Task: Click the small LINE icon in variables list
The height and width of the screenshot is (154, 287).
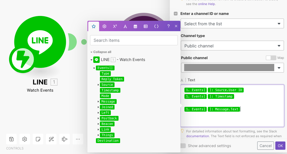Action: (x=96, y=60)
